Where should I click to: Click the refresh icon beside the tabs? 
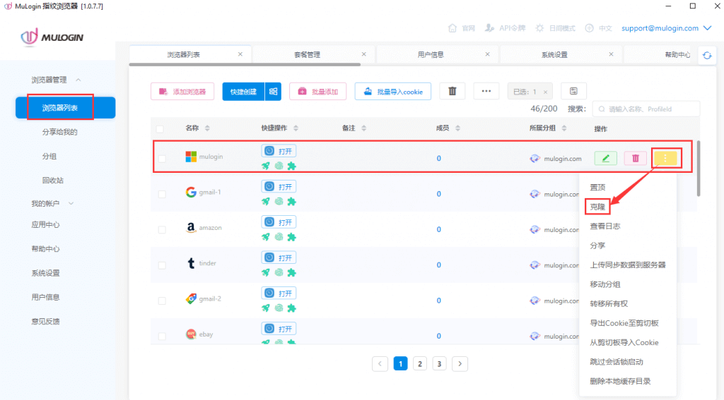pos(706,55)
